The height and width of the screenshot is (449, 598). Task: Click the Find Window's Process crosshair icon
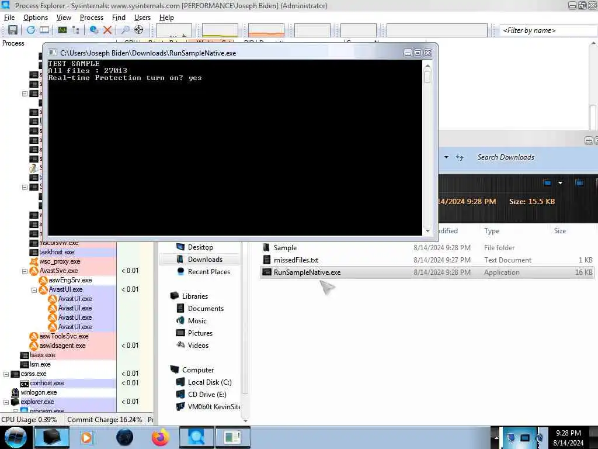point(139,30)
